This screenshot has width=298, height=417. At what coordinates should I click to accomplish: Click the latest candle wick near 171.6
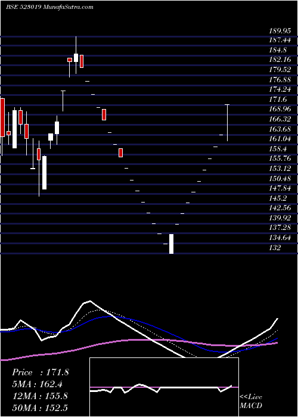(227, 123)
